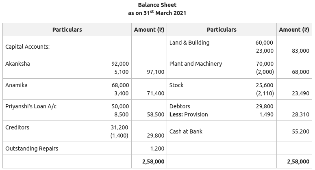Viewport: 315px width, 170px height.
Task: Select the Cash at Bank label
Action: (186, 131)
